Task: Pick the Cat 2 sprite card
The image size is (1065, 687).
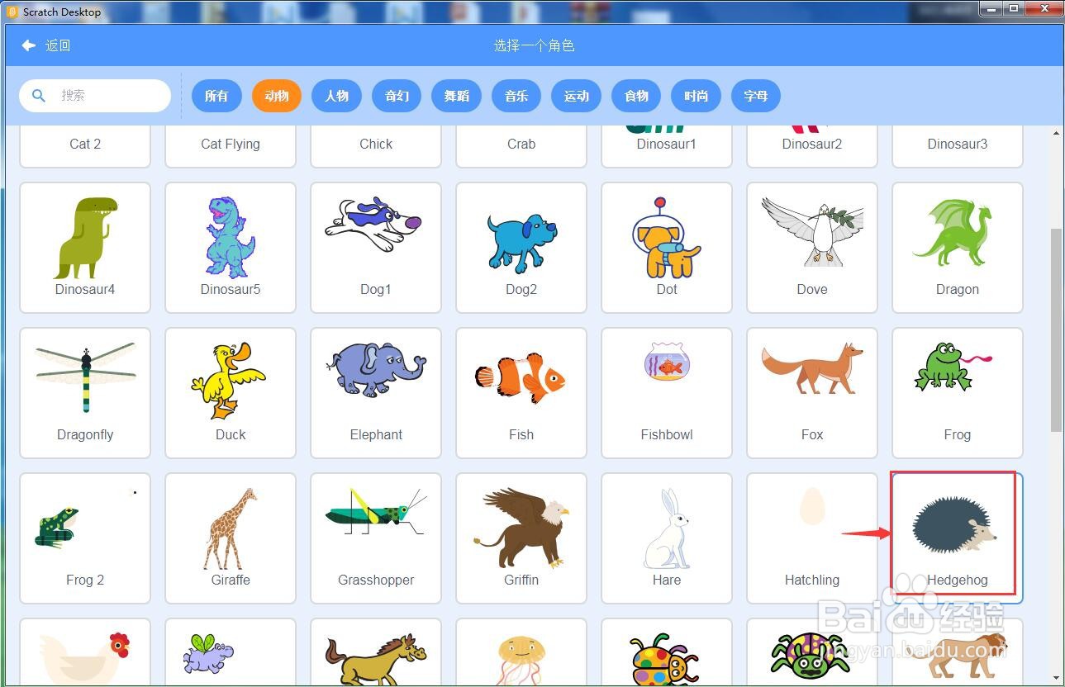Action: pos(85,146)
